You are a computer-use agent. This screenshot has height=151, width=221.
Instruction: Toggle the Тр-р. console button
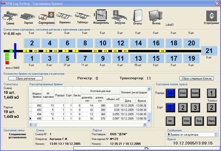(199, 121)
